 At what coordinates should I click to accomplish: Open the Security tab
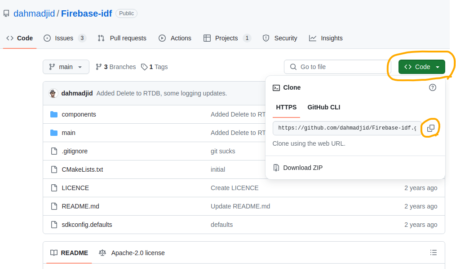point(280,38)
